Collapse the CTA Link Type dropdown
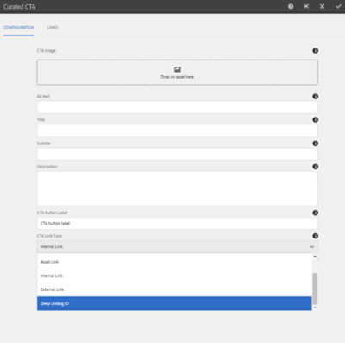Image resolution: width=345 pixels, height=343 pixels. pyautogui.click(x=178, y=247)
